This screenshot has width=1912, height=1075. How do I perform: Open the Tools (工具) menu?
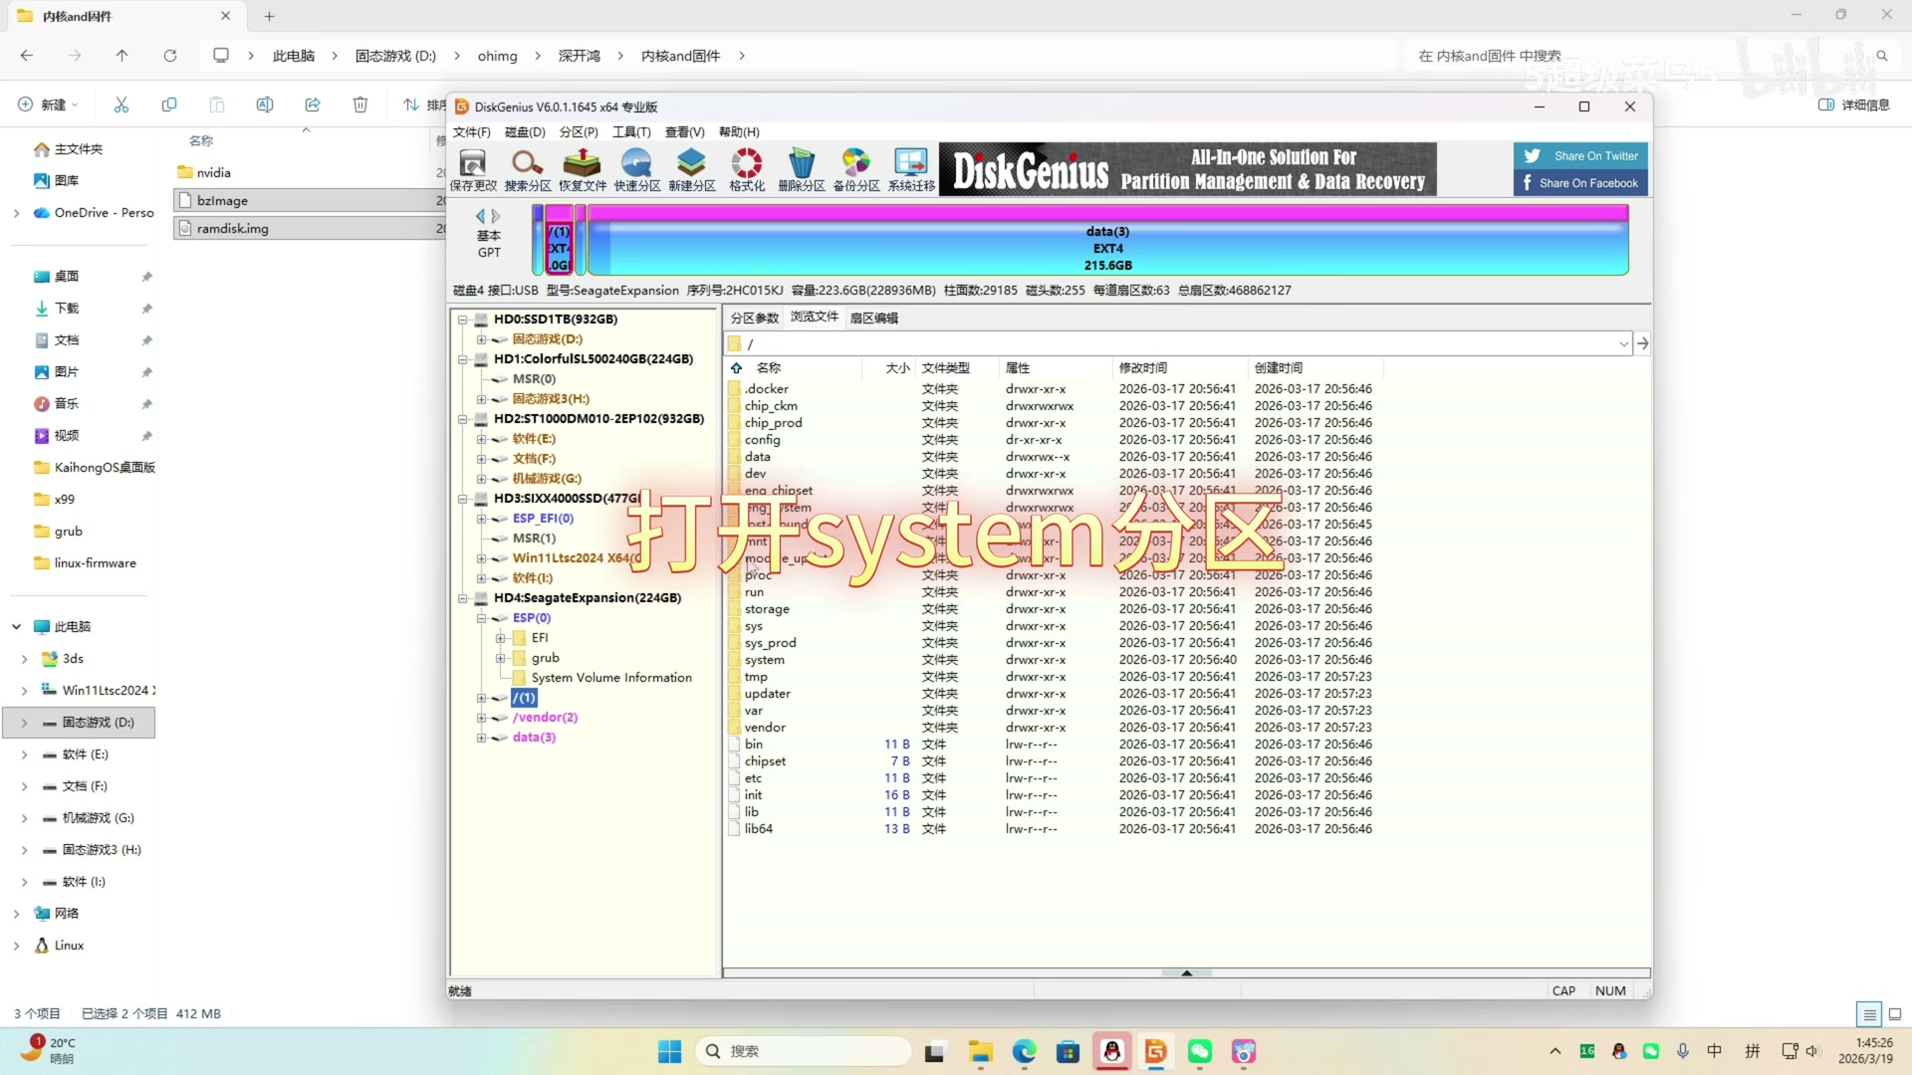[x=630, y=131]
